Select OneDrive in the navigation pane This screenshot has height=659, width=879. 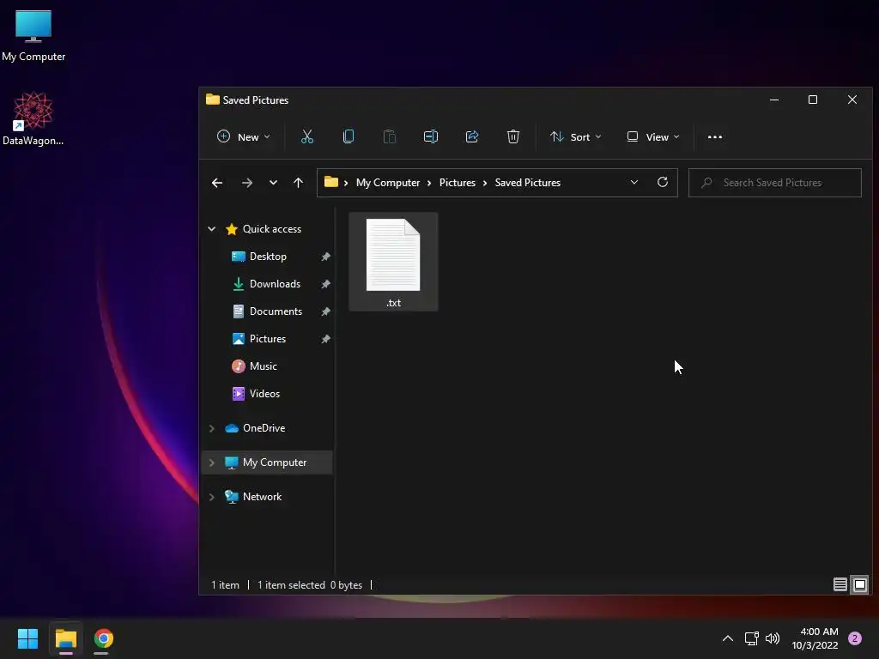[264, 427]
